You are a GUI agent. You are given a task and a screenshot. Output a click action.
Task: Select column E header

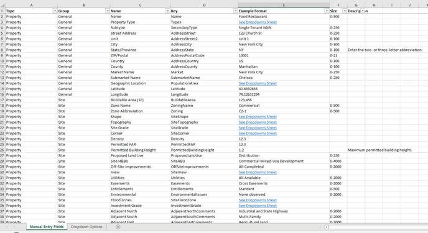(284, 5)
